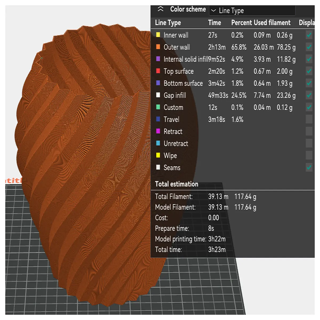Click the Total Filament 39.13 m value
The image size is (320, 320).
[218, 197]
